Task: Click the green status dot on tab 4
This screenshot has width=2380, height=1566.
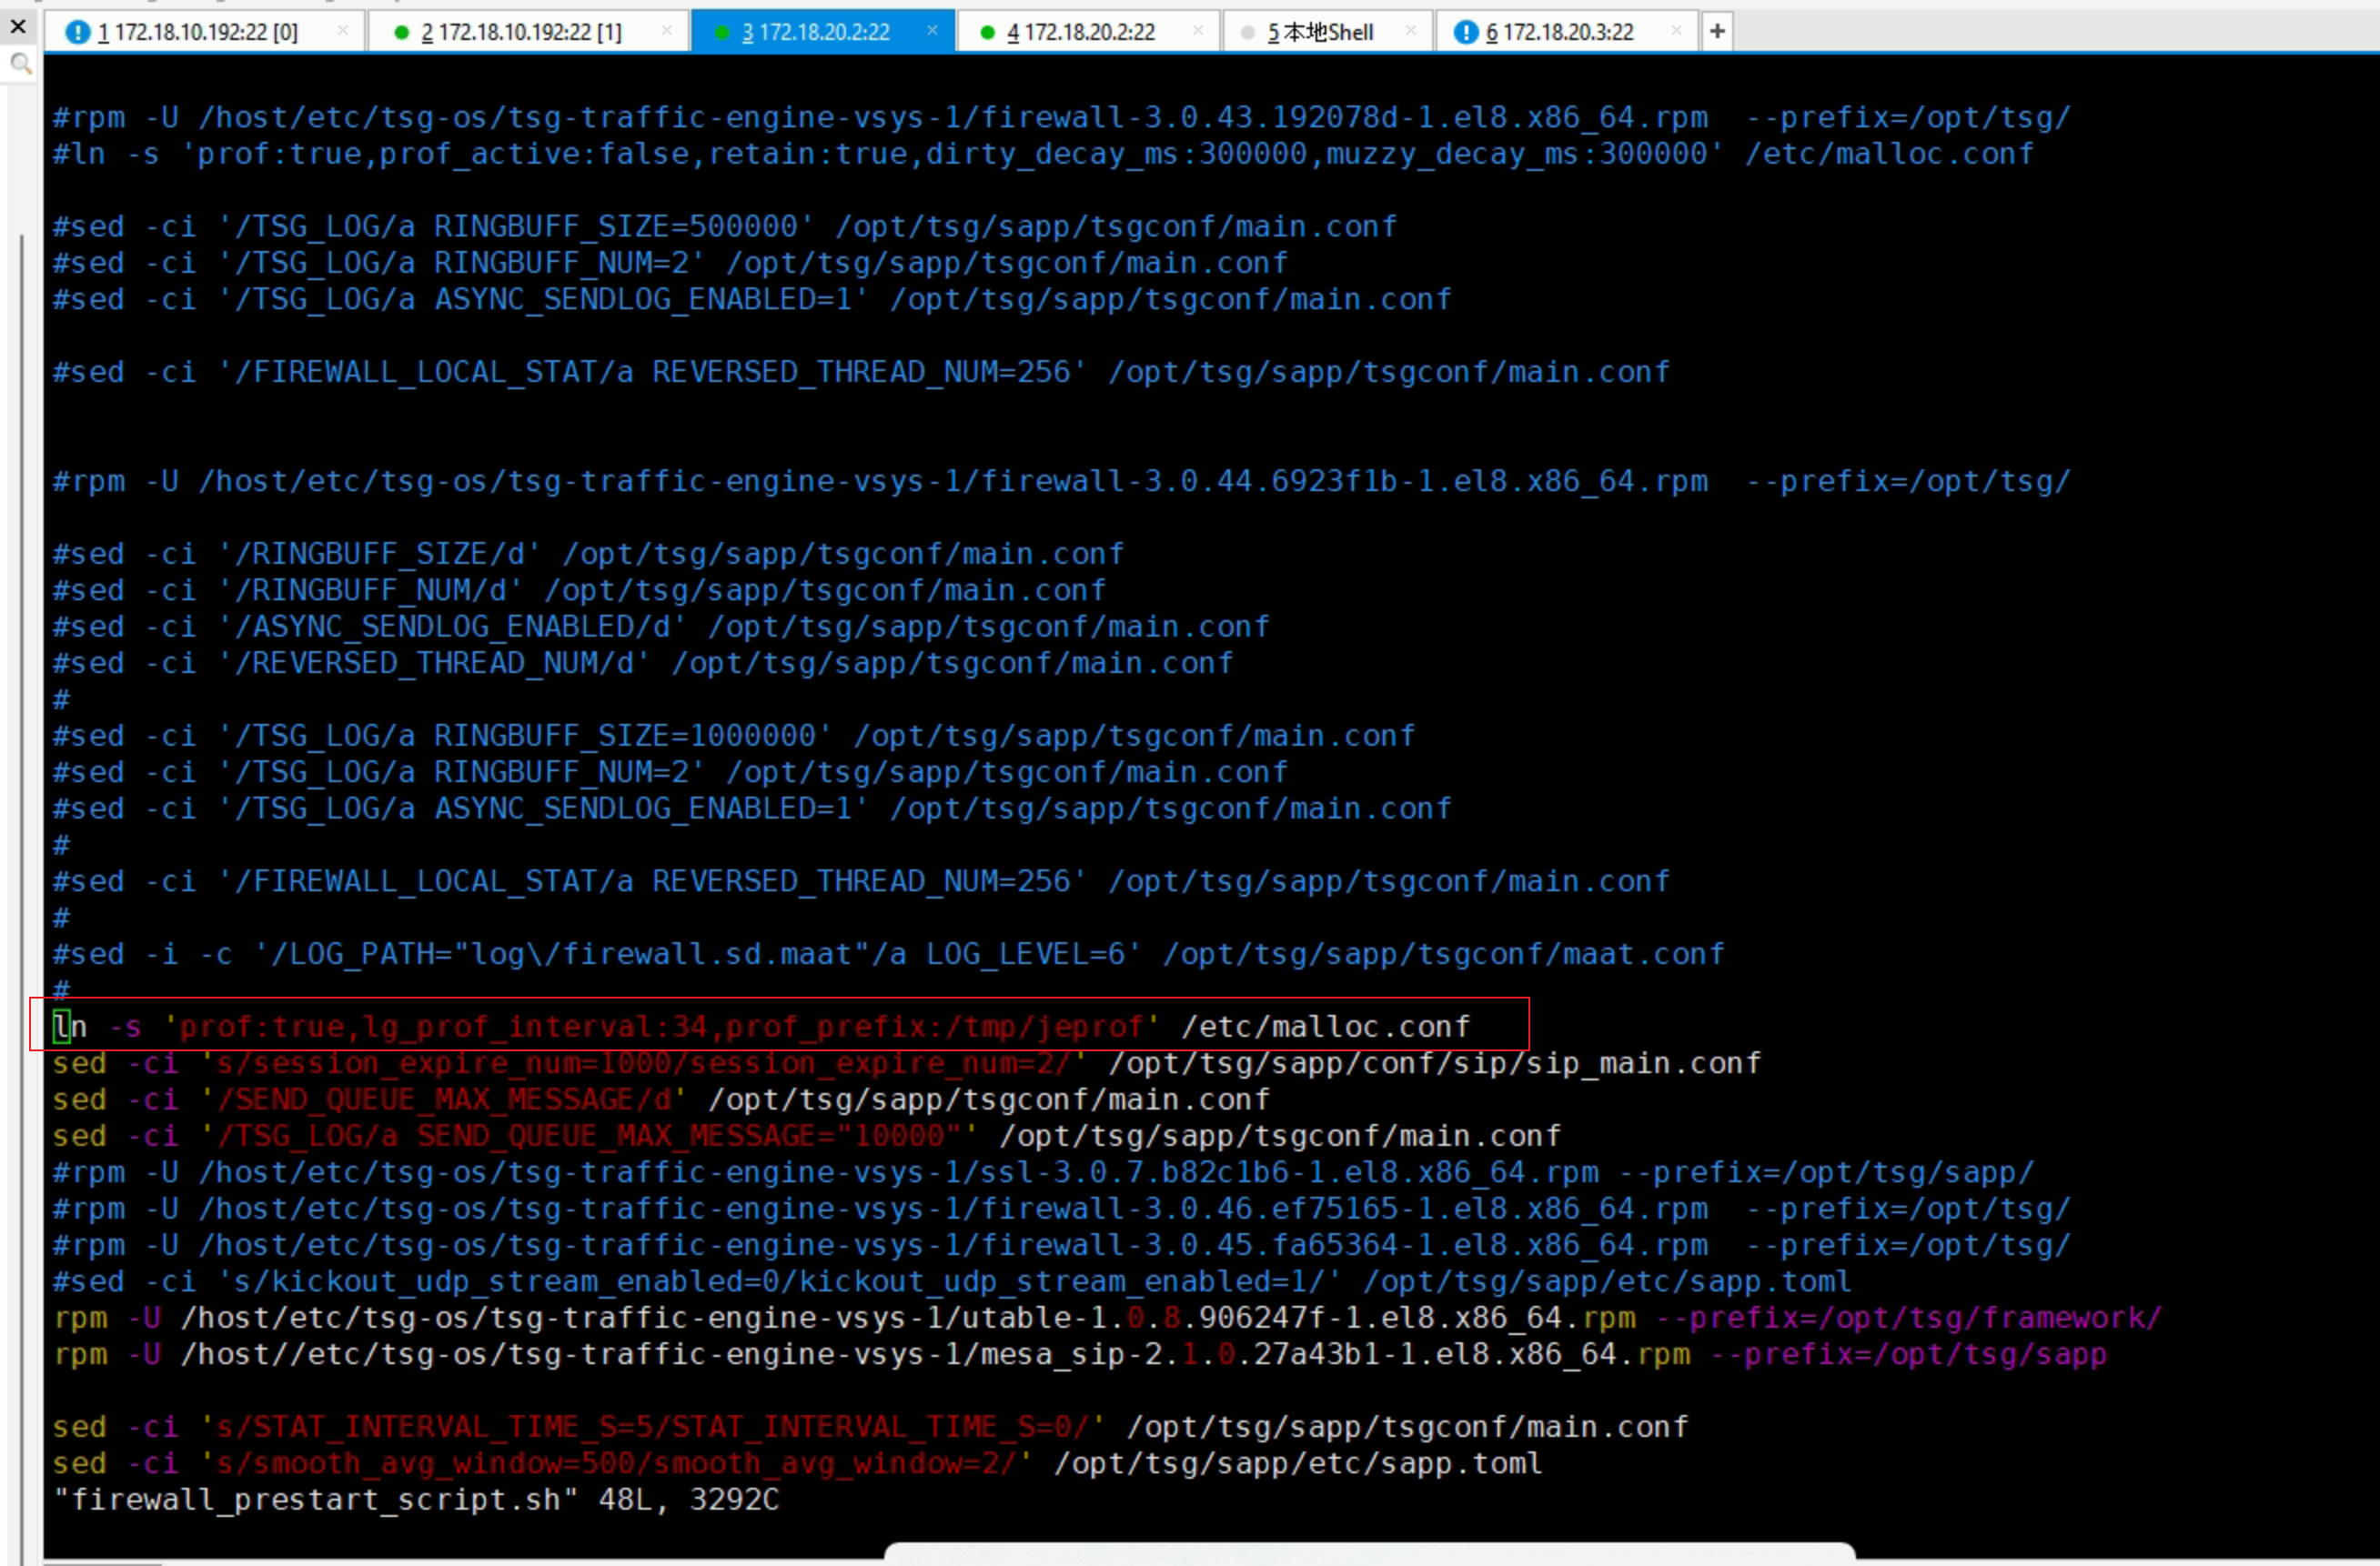Action: point(987,32)
